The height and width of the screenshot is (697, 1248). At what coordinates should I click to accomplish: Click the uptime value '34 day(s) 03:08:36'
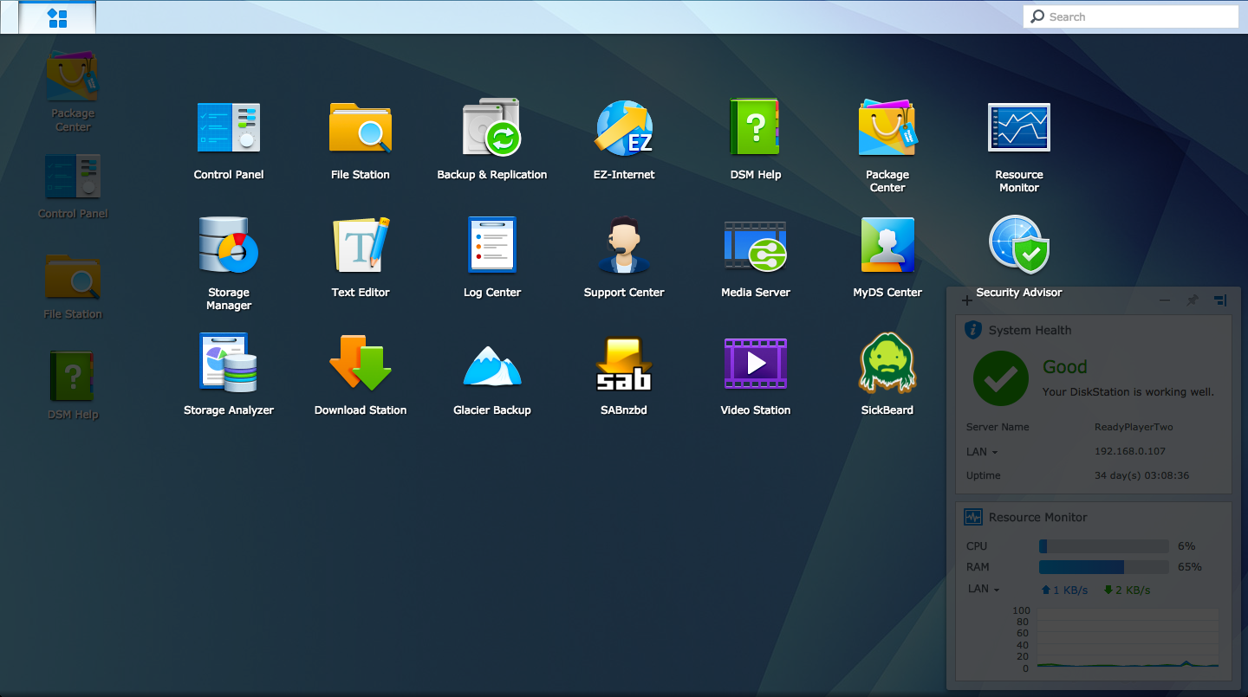point(1141,475)
